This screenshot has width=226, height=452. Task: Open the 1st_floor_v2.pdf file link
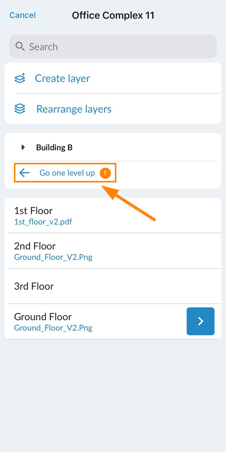tap(43, 222)
